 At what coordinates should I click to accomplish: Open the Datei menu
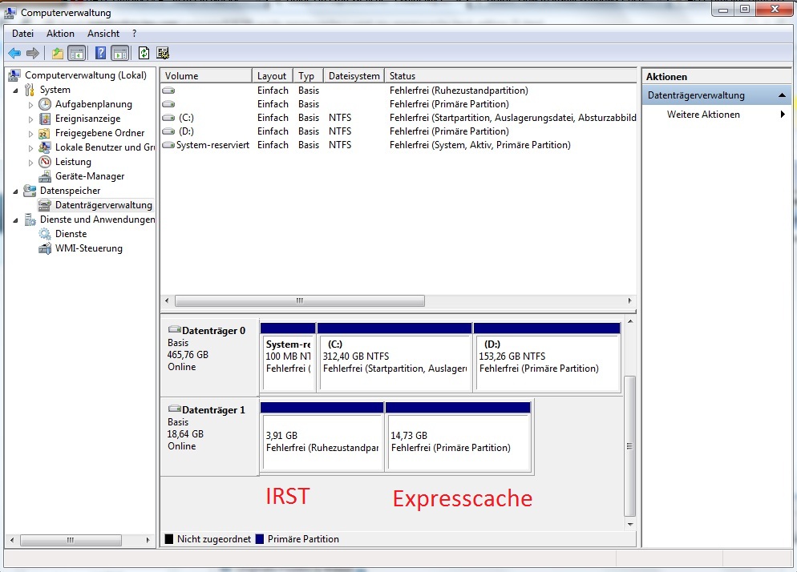click(23, 34)
